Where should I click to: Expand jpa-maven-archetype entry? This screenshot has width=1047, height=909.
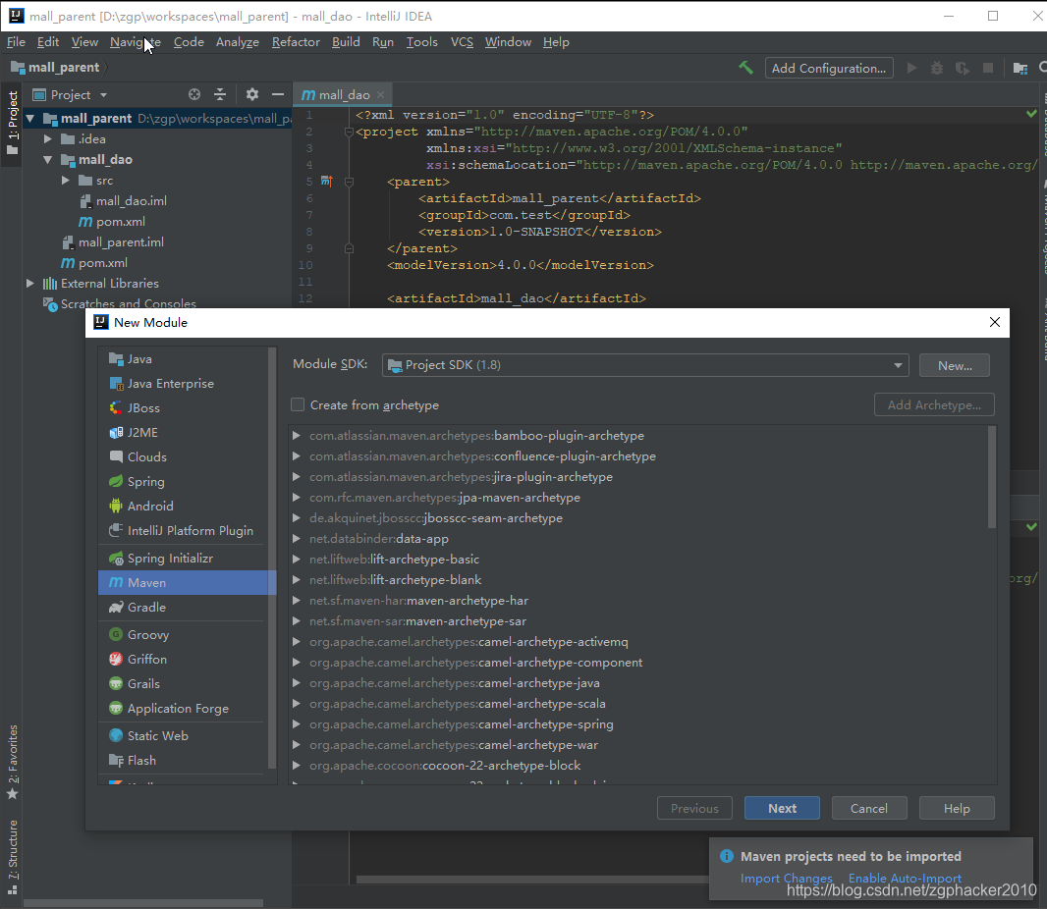click(x=297, y=498)
